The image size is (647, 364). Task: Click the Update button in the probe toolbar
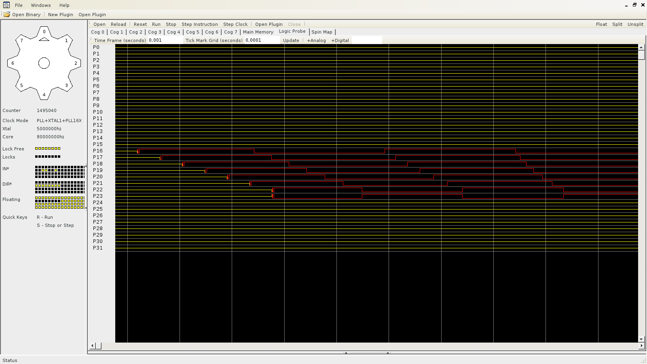(x=291, y=40)
